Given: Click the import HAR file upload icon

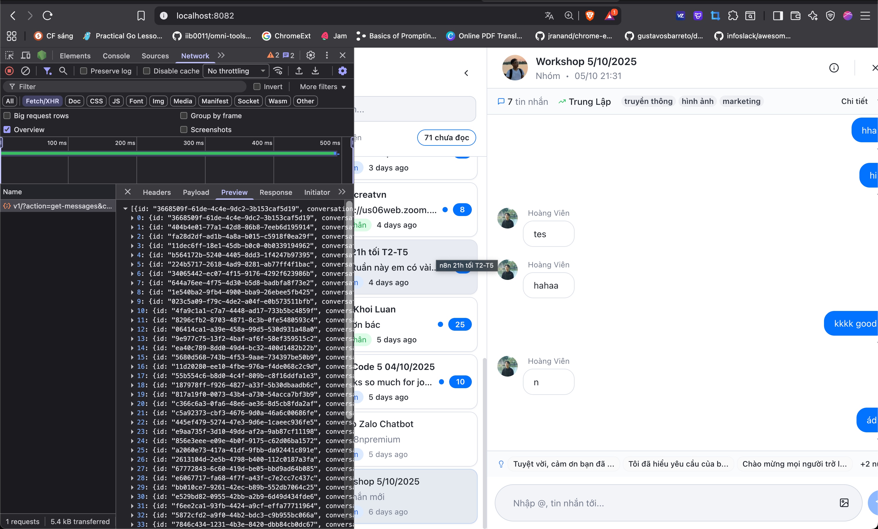Looking at the screenshot, I should pyautogui.click(x=299, y=71).
